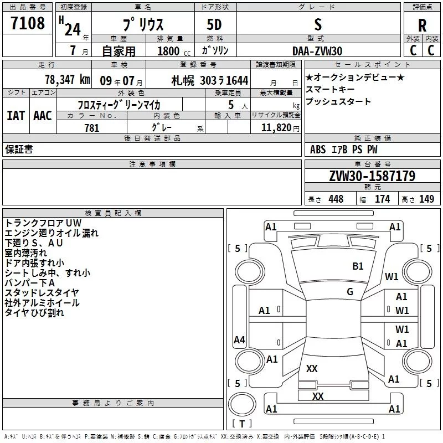Click the B1 damage mark on the hood

tap(358, 266)
